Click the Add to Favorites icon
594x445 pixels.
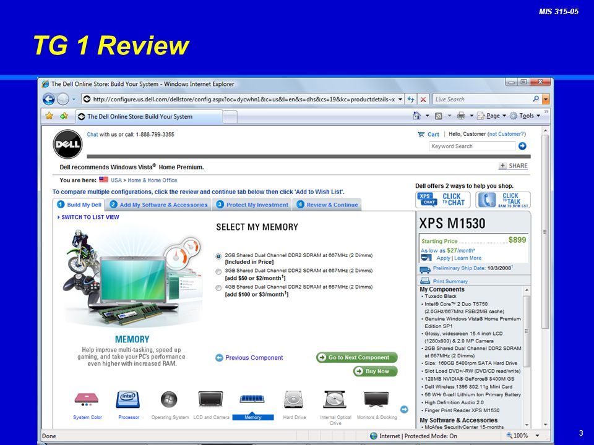pyautogui.click(x=64, y=116)
